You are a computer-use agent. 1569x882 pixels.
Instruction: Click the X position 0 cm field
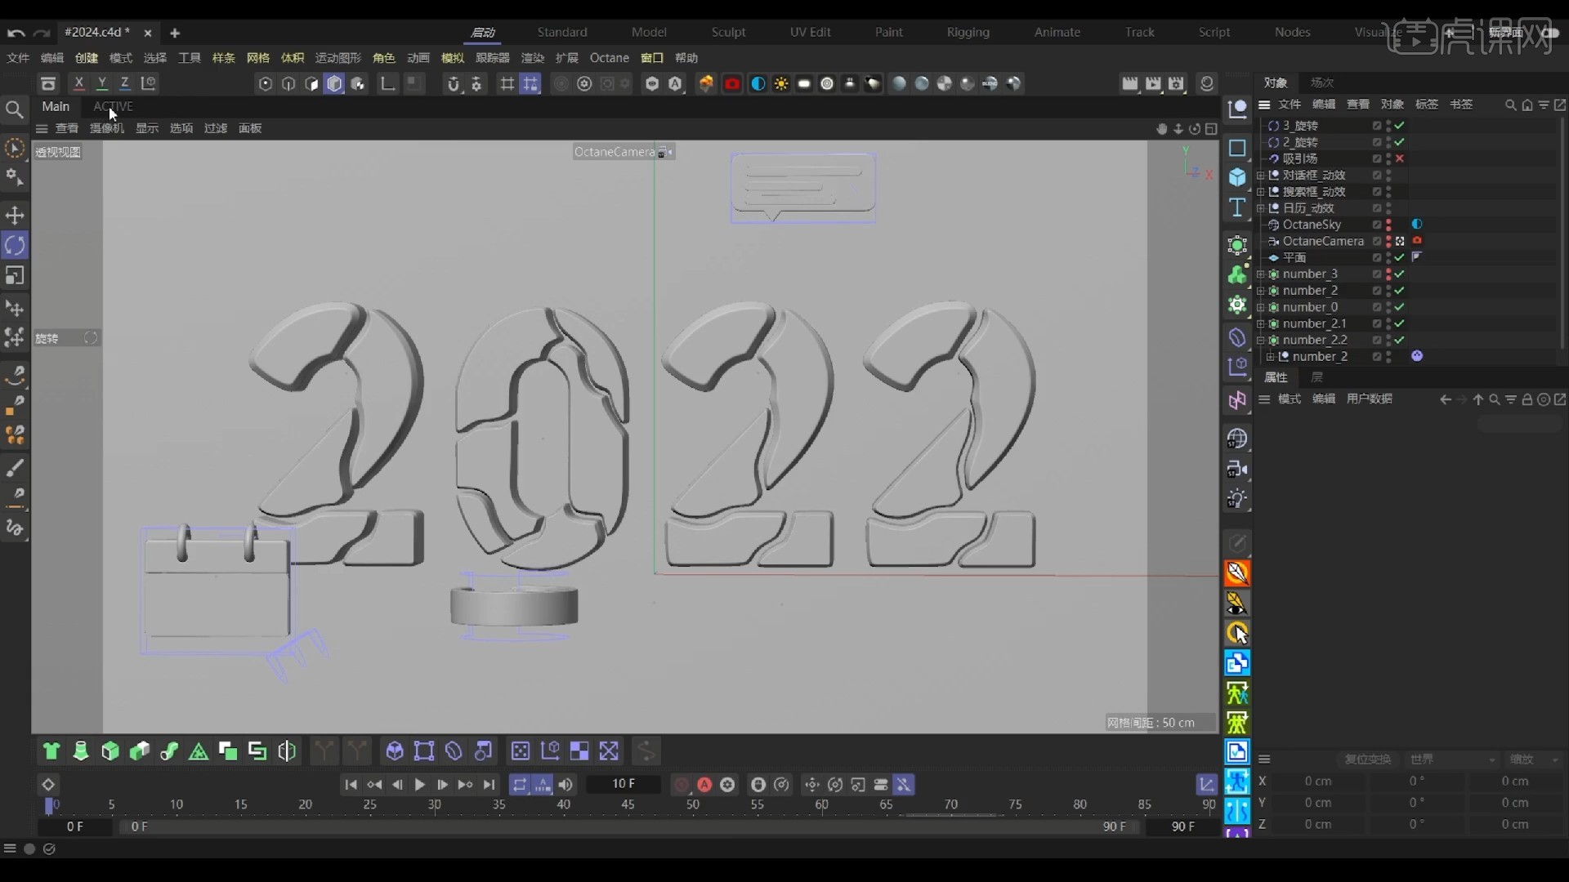1318,782
